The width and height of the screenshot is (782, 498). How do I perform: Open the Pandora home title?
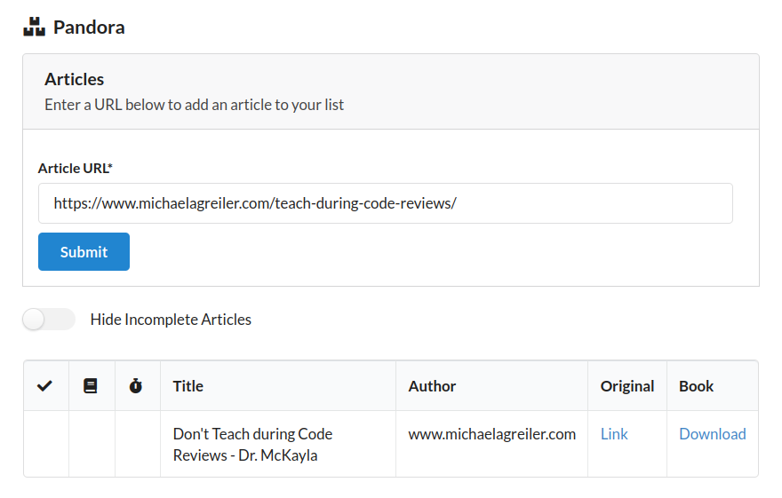click(x=89, y=28)
